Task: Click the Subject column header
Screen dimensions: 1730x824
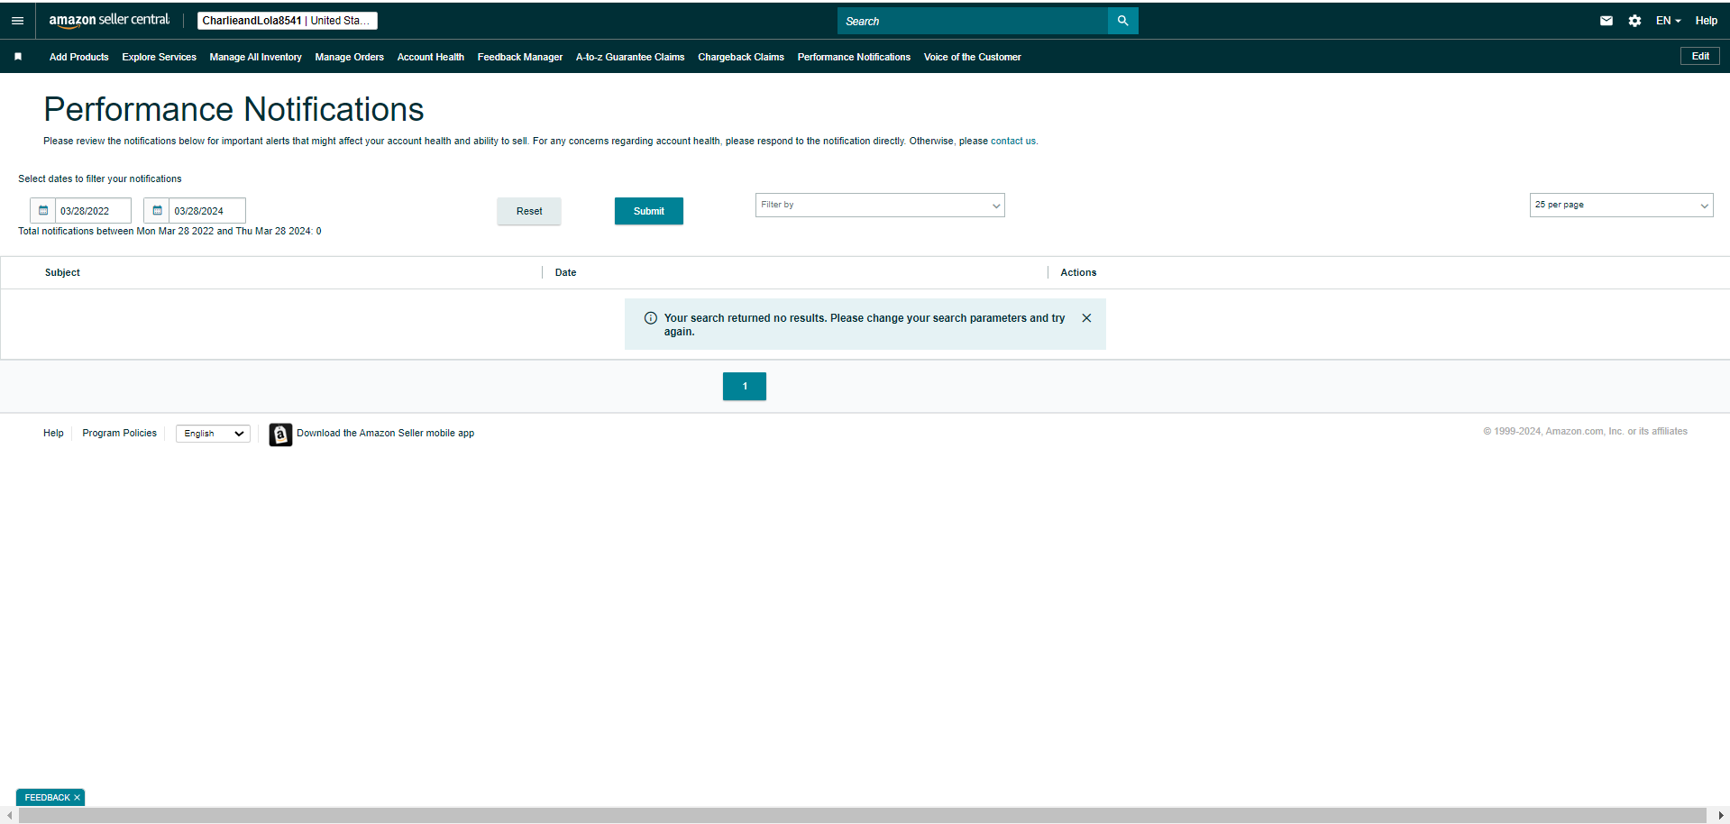Action: 62,273
